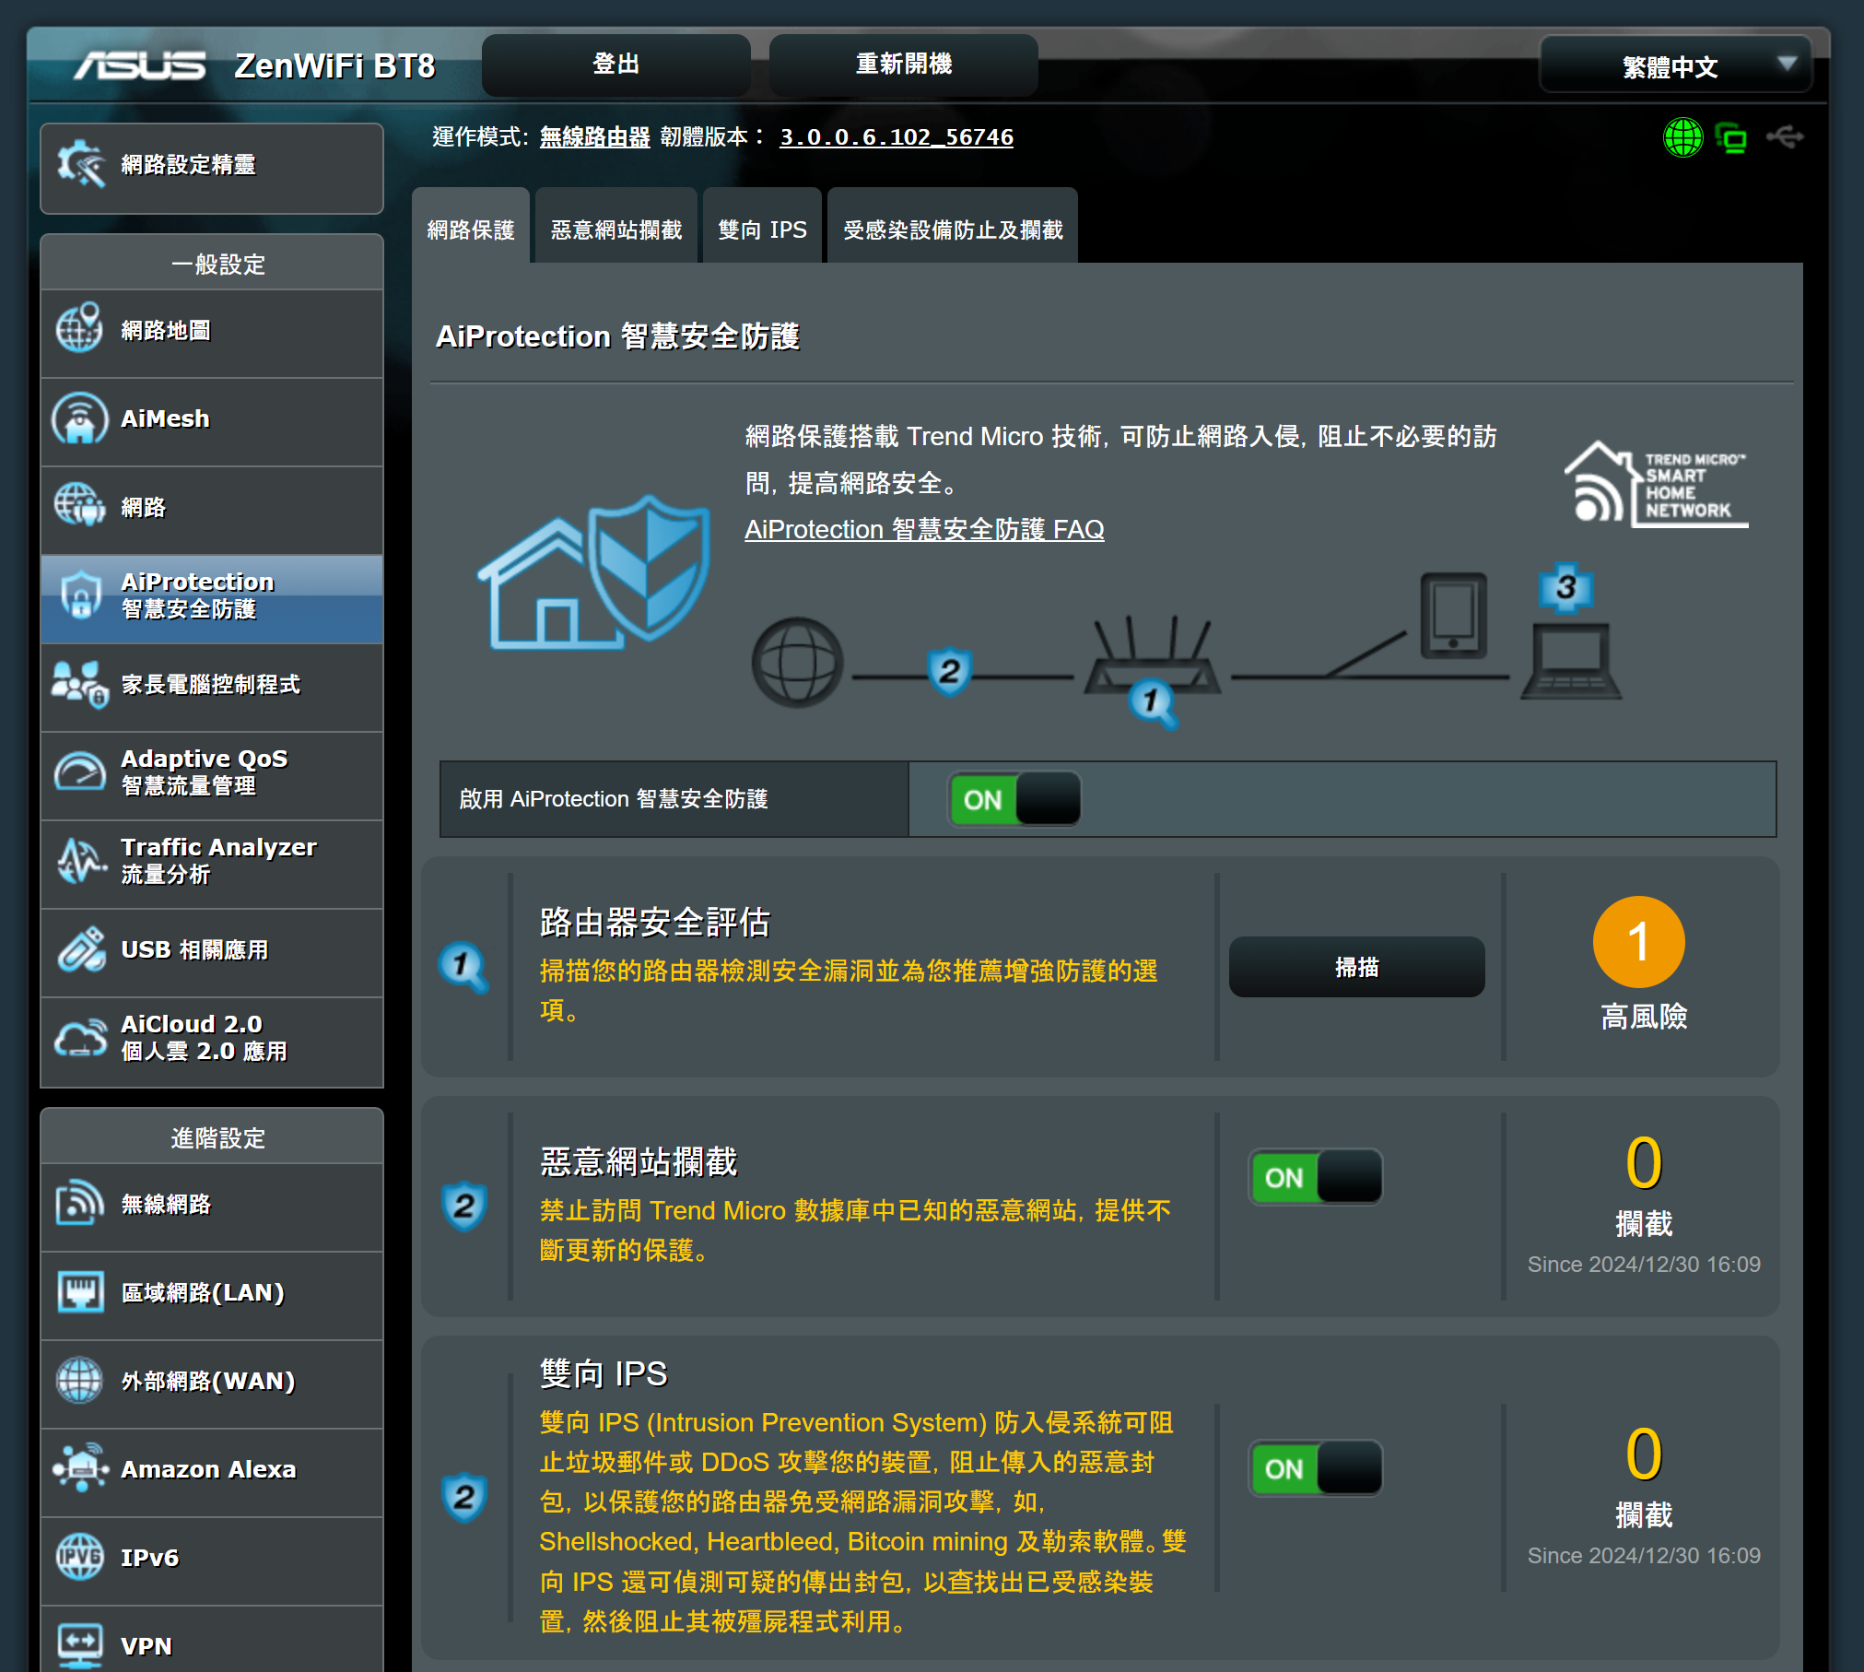
Task: Switch to 受感染設備防止及攔截 tab
Action: point(952,230)
